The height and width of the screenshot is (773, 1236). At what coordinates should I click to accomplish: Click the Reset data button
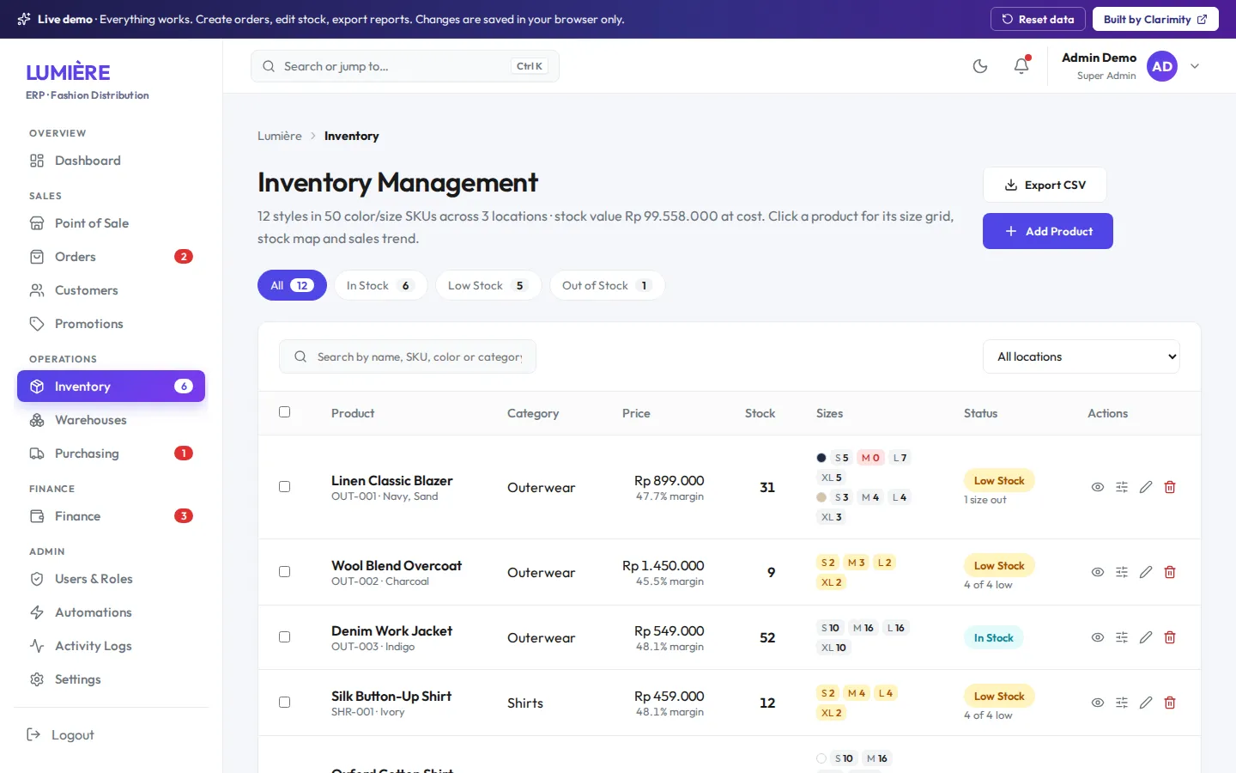(1039, 19)
